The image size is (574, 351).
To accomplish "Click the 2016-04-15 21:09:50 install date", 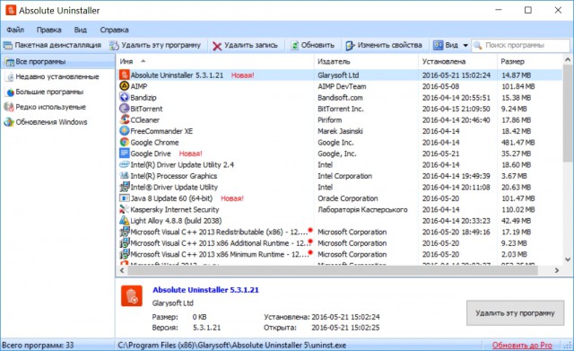I will pos(457,109).
